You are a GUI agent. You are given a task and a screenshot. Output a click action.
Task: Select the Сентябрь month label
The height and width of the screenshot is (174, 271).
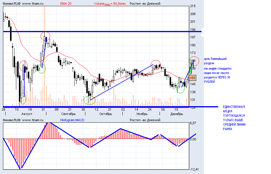(x=69, y=114)
